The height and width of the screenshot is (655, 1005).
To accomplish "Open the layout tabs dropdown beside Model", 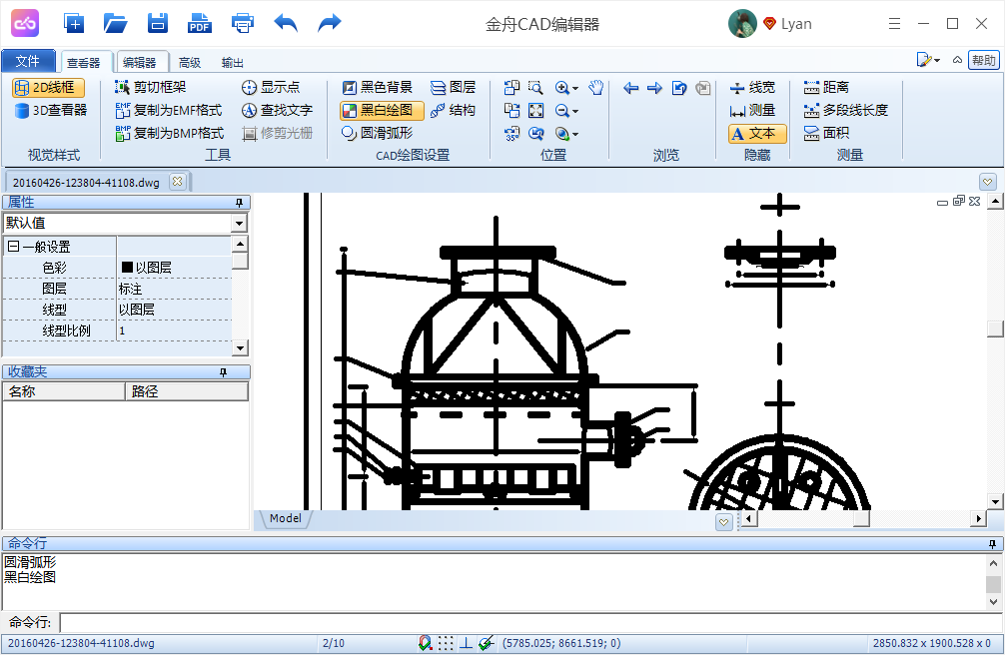I will (x=723, y=521).
